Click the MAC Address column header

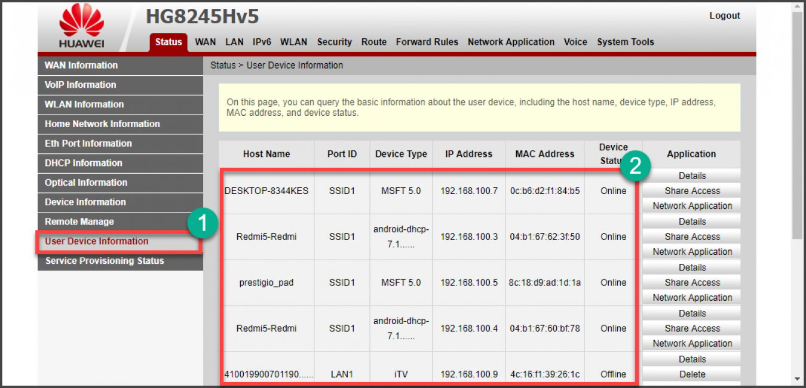544,154
